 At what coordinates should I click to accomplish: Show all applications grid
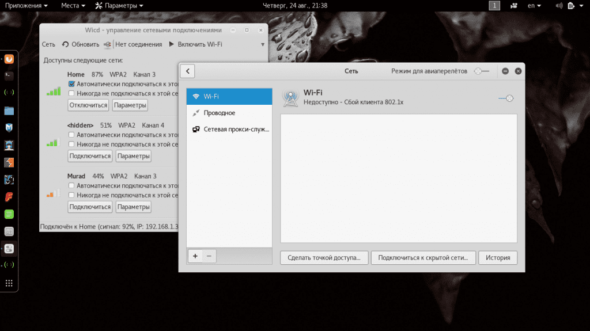pyautogui.click(x=9, y=283)
